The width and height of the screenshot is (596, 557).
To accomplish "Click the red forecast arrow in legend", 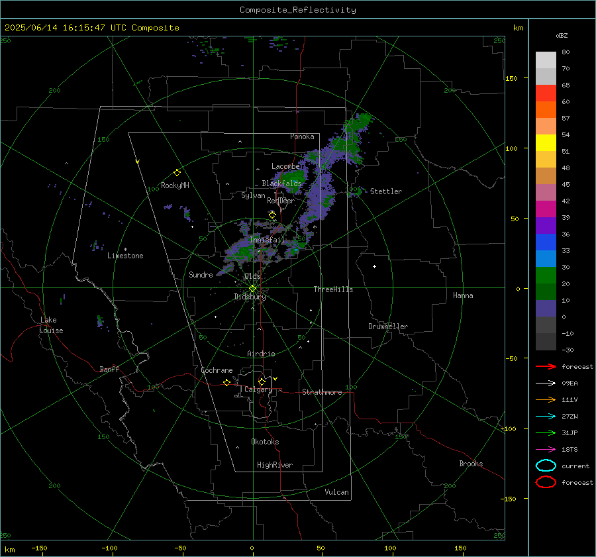I will pyautogui.click(x=546, y=366).
